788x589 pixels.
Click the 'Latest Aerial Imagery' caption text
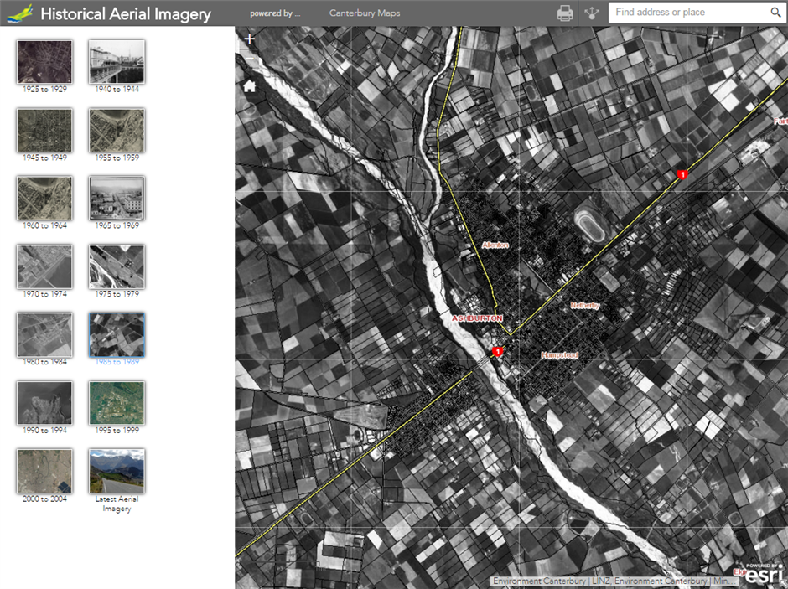[117, 504]
